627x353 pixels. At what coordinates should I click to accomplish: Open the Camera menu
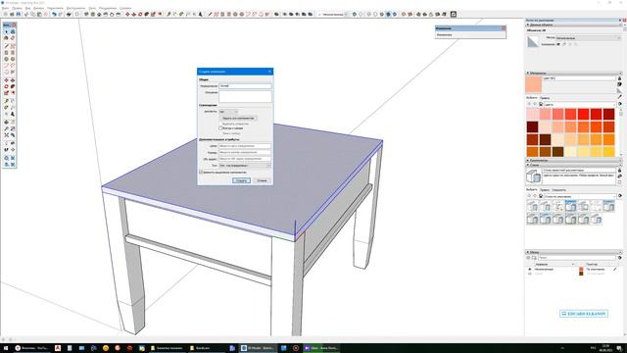[x=39, y=8]
